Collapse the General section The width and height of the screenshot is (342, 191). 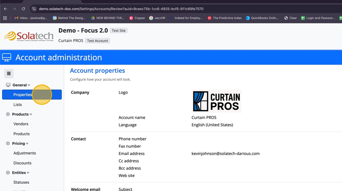(x=21, y=85)
